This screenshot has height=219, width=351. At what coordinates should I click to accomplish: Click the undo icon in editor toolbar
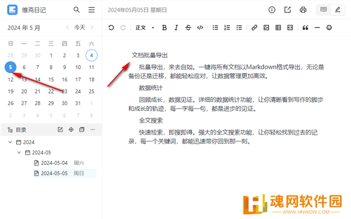111,27
